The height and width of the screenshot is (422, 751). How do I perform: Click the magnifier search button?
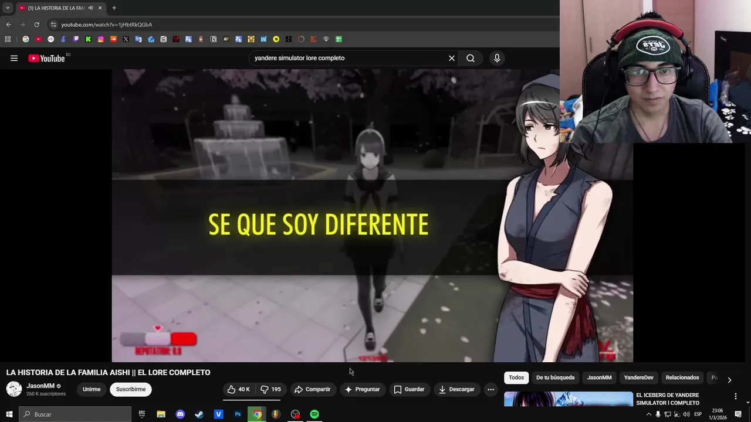coord(471,58)
